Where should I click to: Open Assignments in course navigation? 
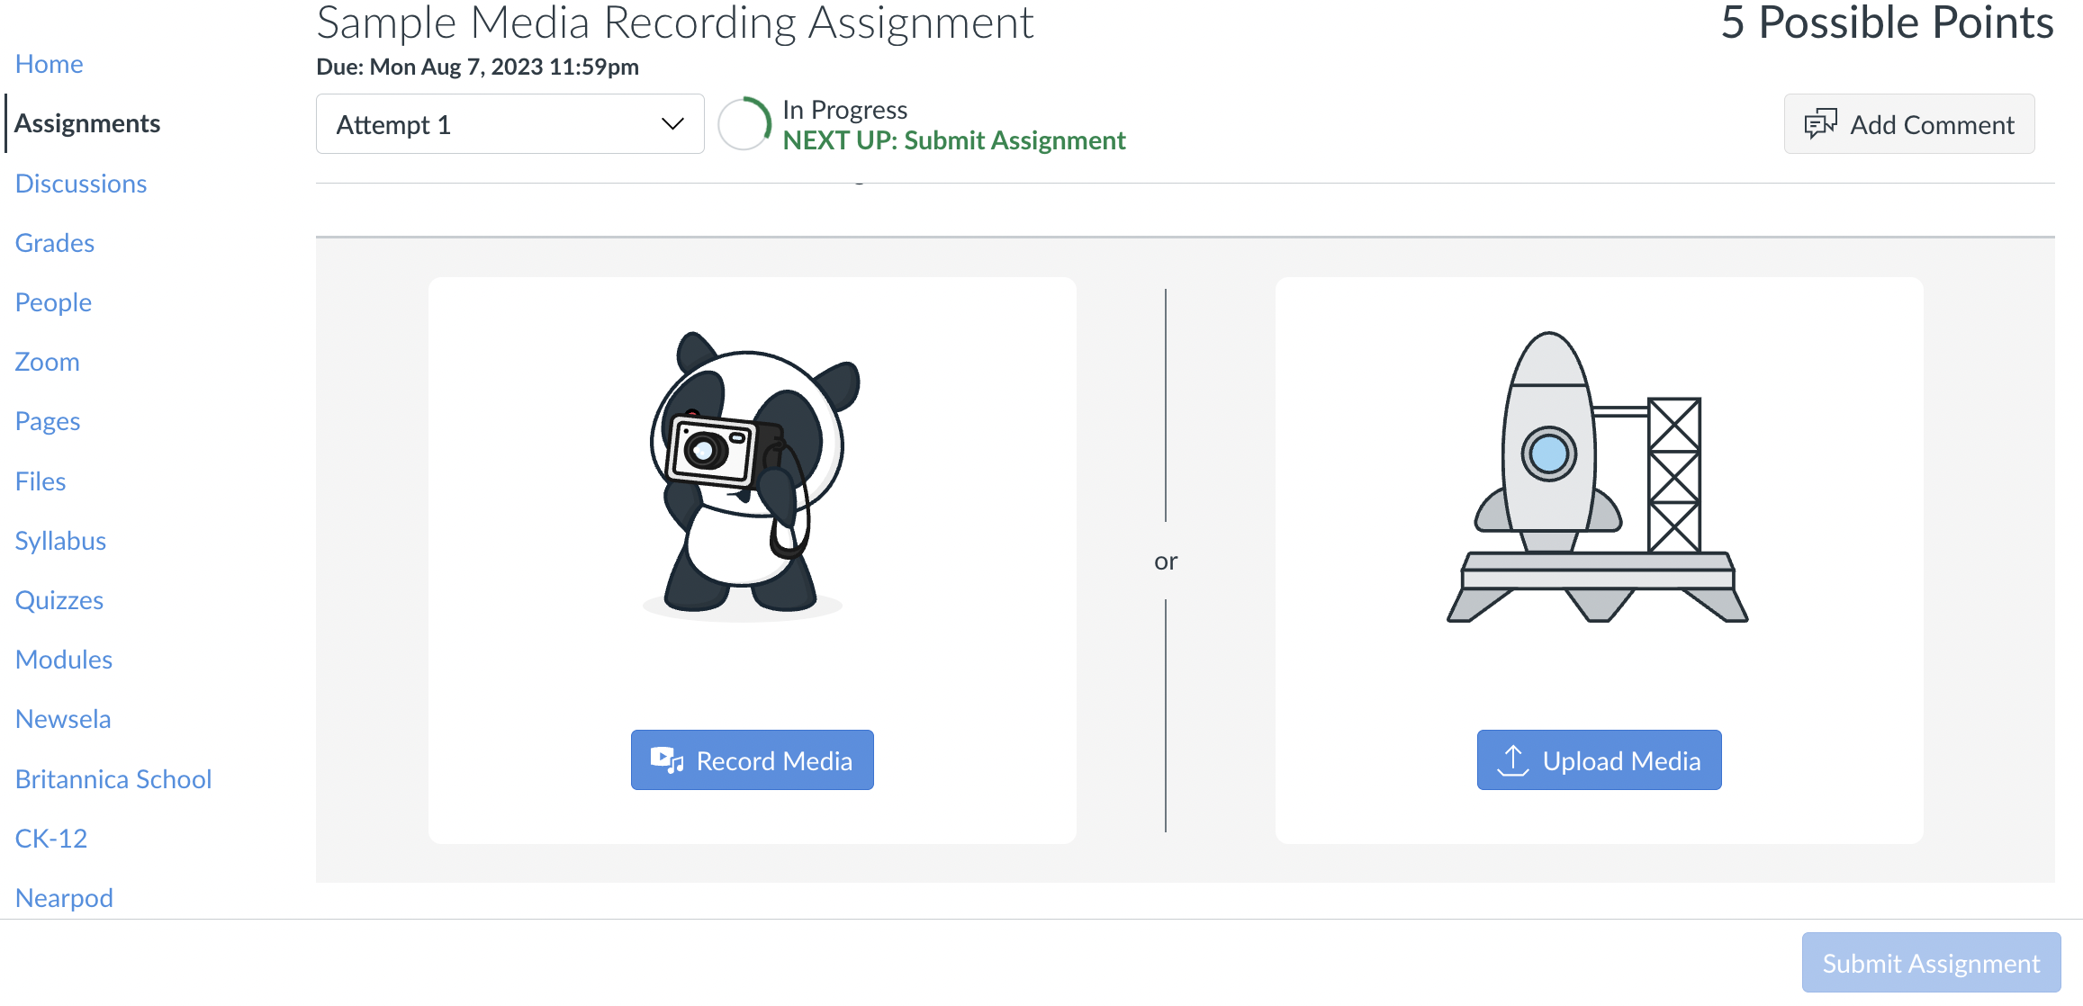pos(87,123)
